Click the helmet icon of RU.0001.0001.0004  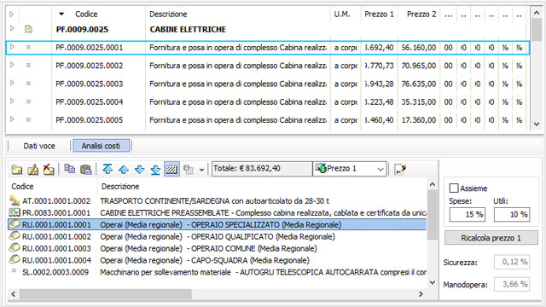click(15, 259)
